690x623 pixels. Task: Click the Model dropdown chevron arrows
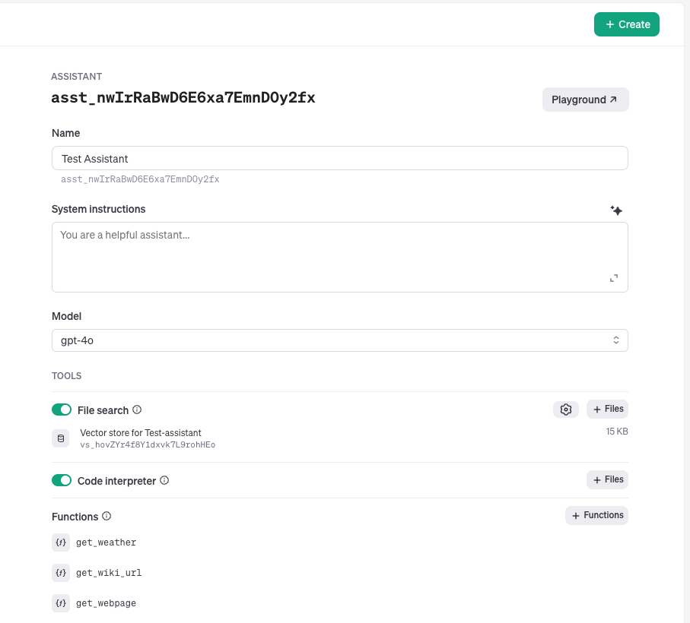point(616,340)
